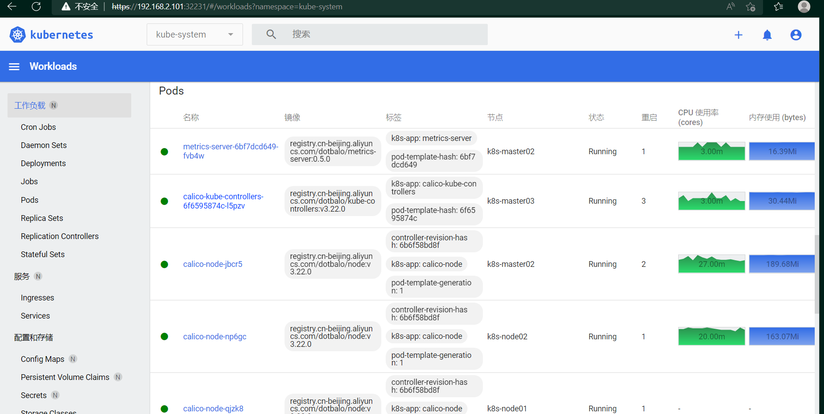Add page to favorites star icon
The width and height of the screenshot is (824, 414).
[751, 7]
